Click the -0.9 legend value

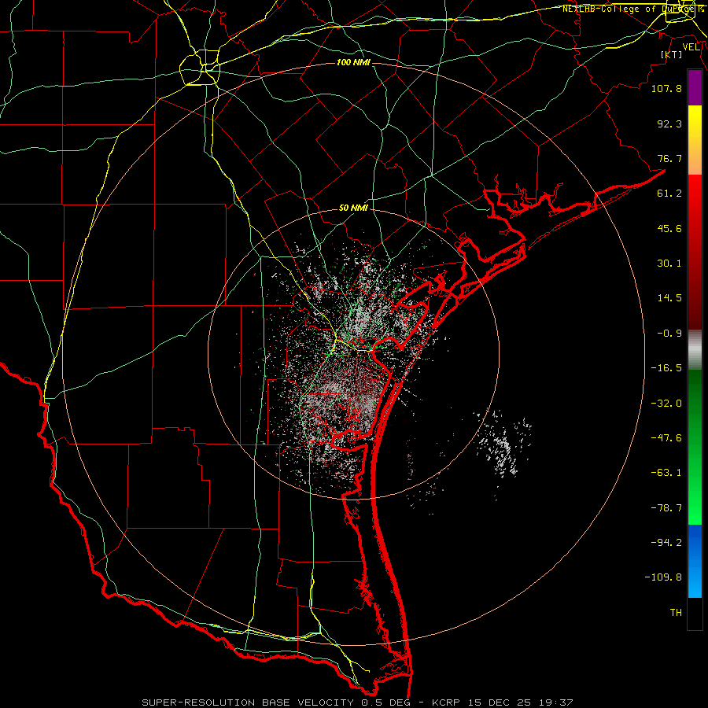[669, 334]
